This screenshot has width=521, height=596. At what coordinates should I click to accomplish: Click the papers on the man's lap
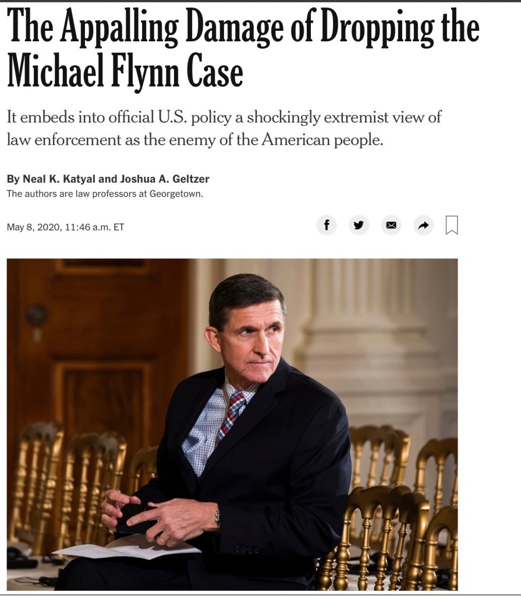tap(126, 548)
